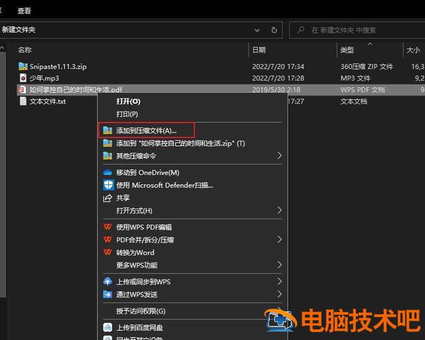Click the zip icon beside 其他压缩命令
Viewport: 425px width, 340px height.
(108, 156)
